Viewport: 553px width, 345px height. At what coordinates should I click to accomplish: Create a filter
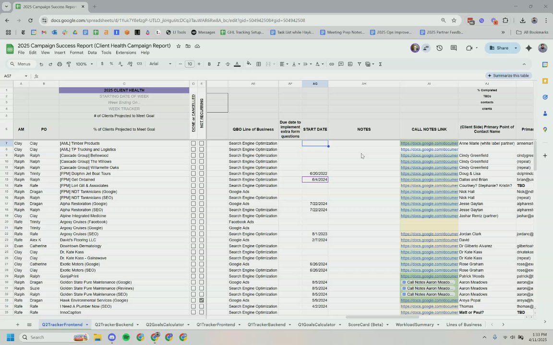[359, 64]
